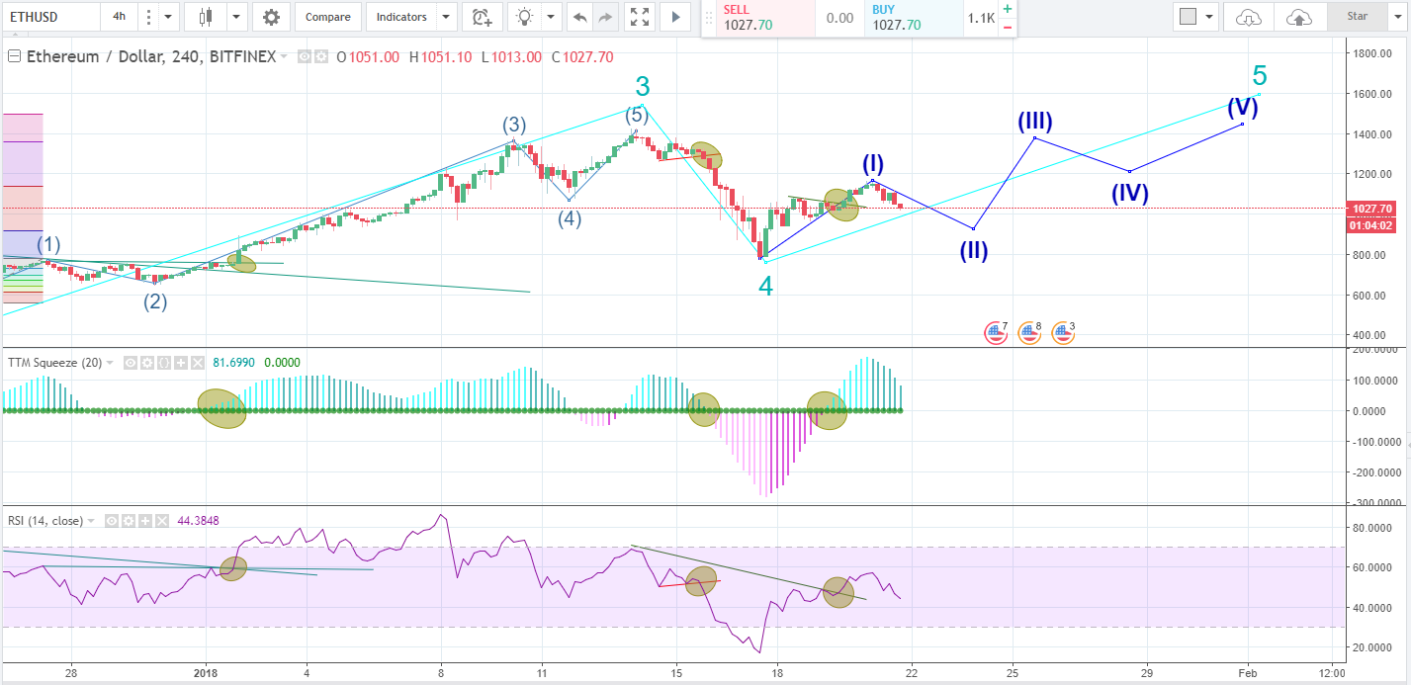Expand the lightbulb ideas dropdown arrow
The width and height of the screenshot is (1411, 685).
(552, 17)
